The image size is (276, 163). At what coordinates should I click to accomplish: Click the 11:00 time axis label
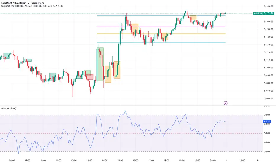point(58,160)
